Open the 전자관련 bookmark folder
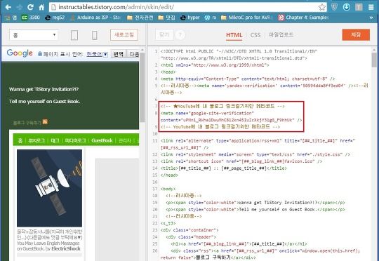This screenshot has height=261, width=379. click(x=140, y=18)
